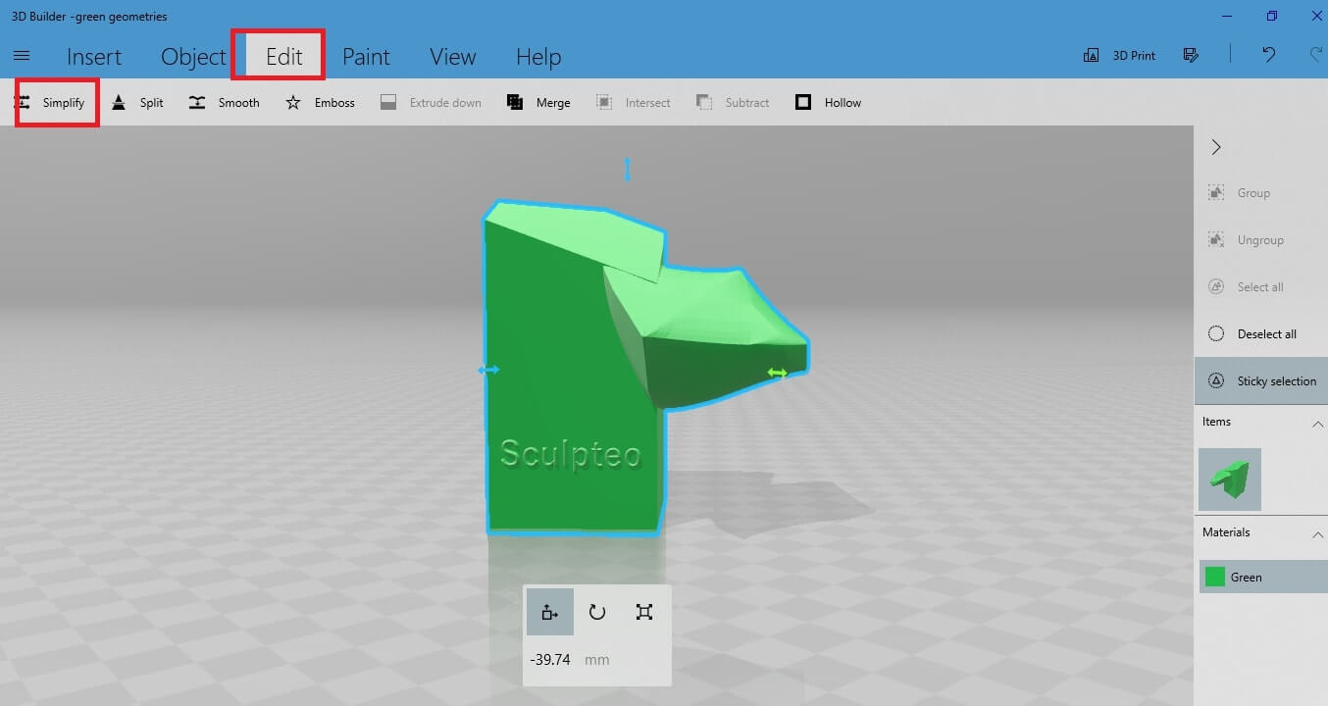Click the Subtract tool
Image resolution: width=1328 pixels, height=706 pixels.
point(733,103)
